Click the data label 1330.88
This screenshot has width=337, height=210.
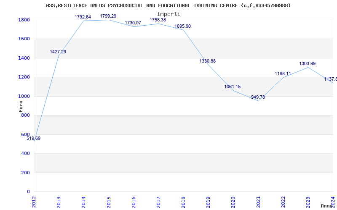tap(207, 61)
